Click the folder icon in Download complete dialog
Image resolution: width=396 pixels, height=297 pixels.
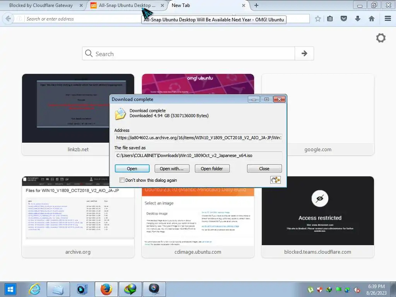pos(120,114)
